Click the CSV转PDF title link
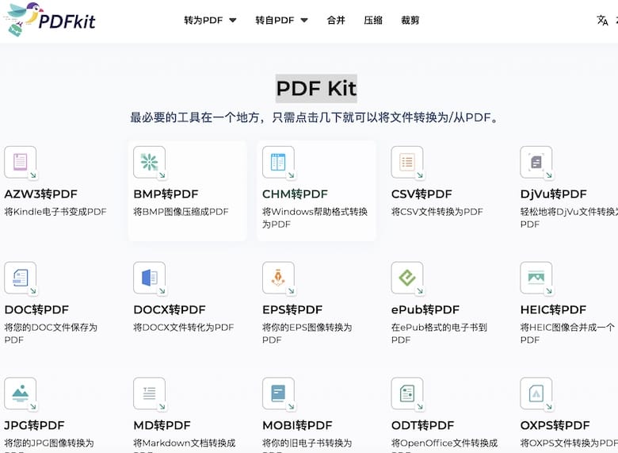The image size is (618, 453). (x=422, y=194)
